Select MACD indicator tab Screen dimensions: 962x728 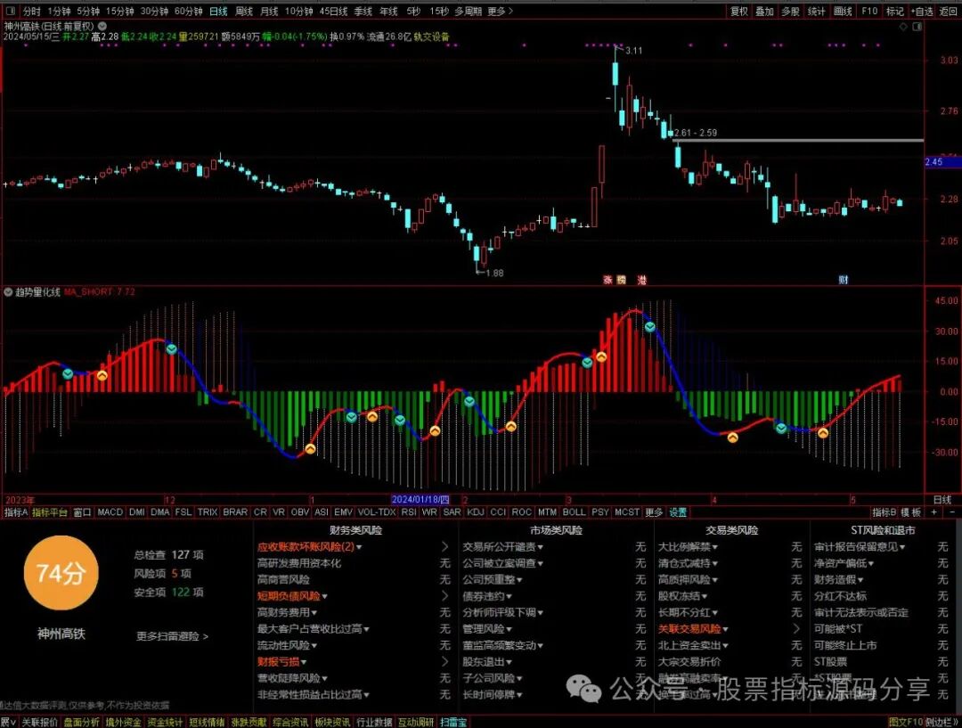(x=110, y=512)
